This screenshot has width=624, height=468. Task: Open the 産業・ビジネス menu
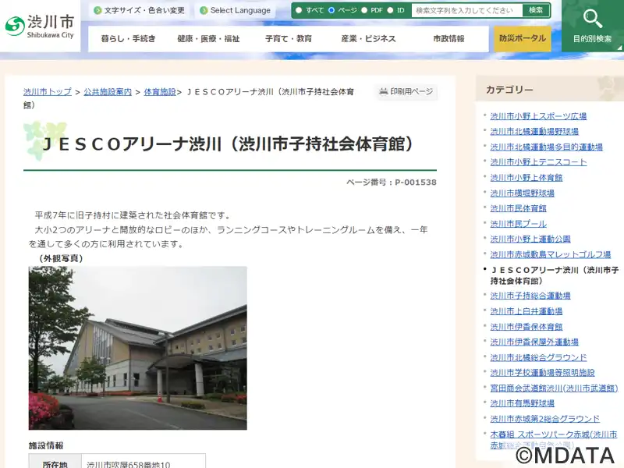click(x=368, y=38)
